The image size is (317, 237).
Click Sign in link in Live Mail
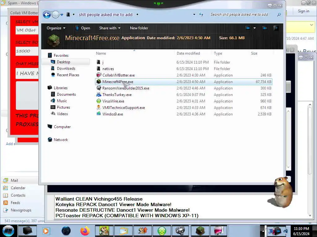coord(303,11)
